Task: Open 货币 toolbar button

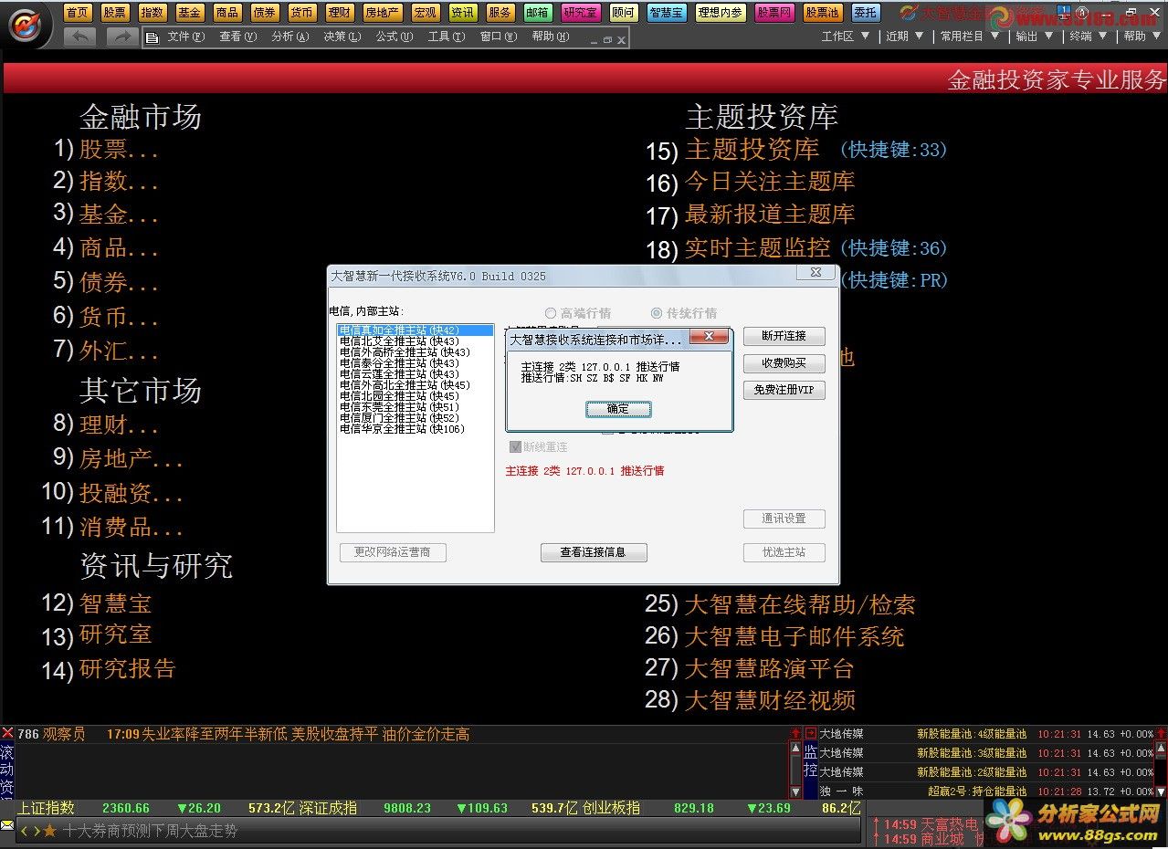Action: 301,12
